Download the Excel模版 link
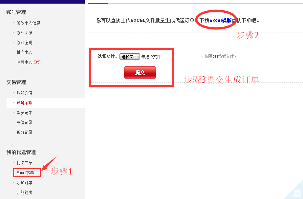This screenshot has height=199, width=303. pos(221,20)
